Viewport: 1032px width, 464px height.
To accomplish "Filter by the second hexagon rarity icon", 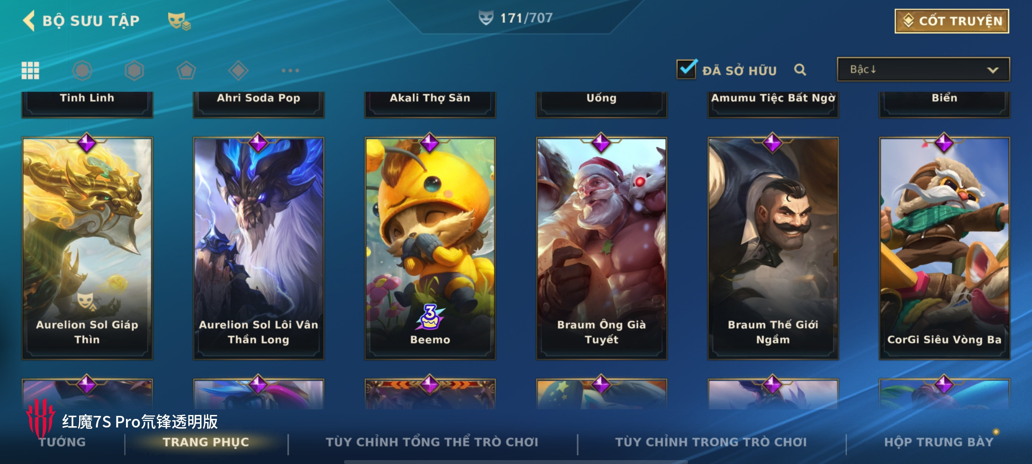I will click(134, 70).
